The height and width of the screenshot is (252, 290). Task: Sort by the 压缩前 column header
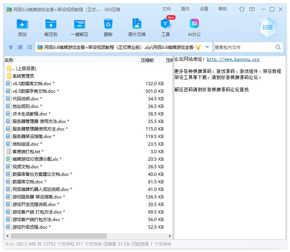(147, 60)
